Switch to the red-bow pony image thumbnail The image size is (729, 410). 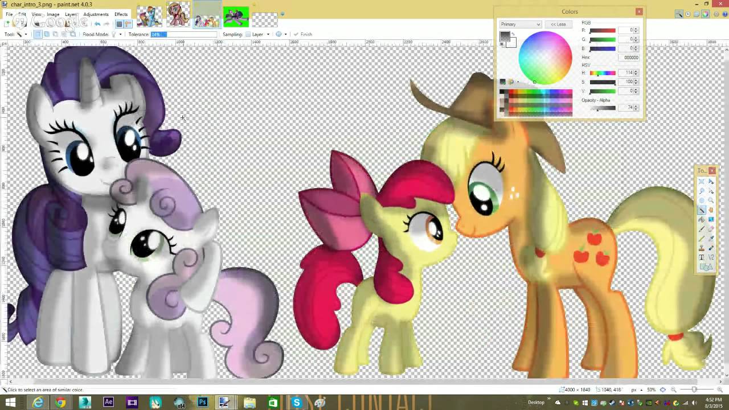177,14
